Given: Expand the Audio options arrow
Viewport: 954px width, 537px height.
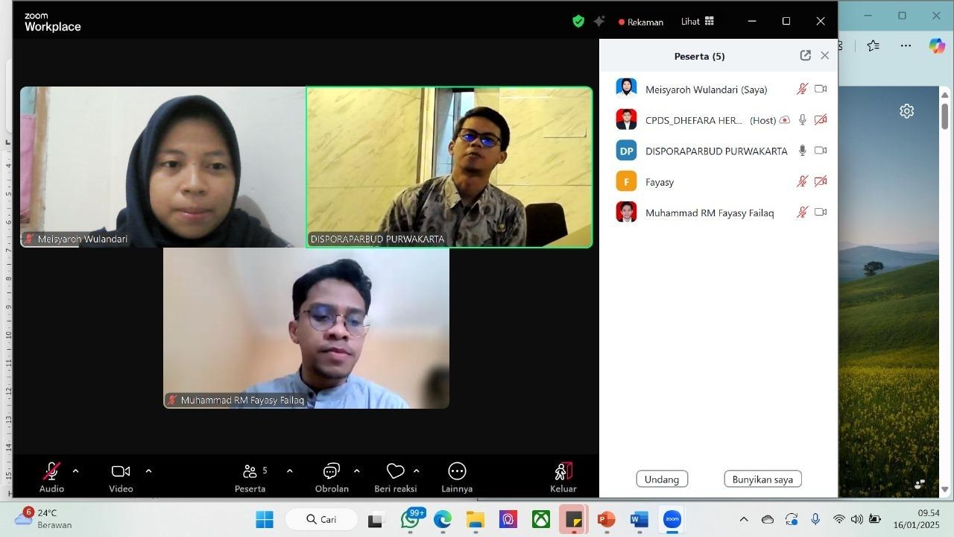Looking at the screenshot, I should pos(75,471).
